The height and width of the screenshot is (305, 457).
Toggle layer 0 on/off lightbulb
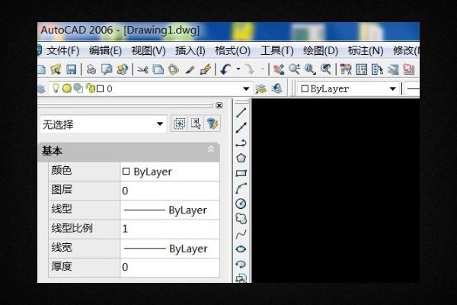56,88
